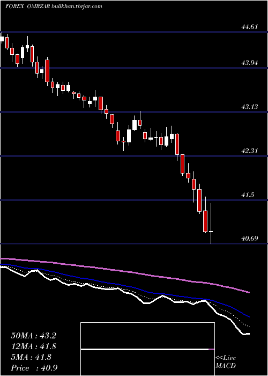This screenshot has height=376, width=268.
Task: Click the Price : 40.9 value
Action: (x=34, y=368)
